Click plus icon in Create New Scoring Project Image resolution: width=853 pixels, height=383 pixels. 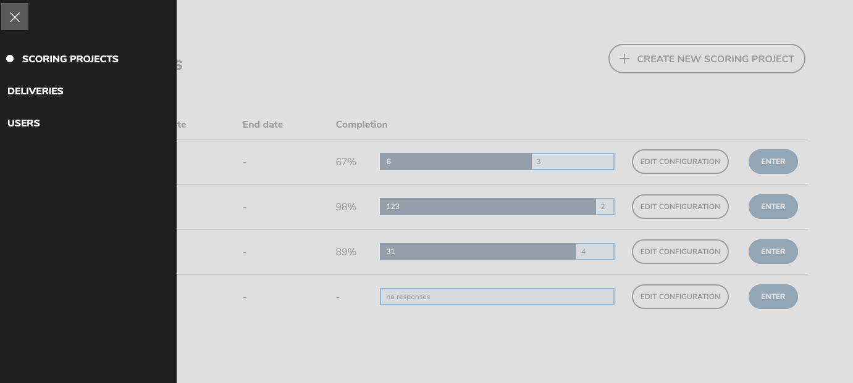tap(624, 59)
